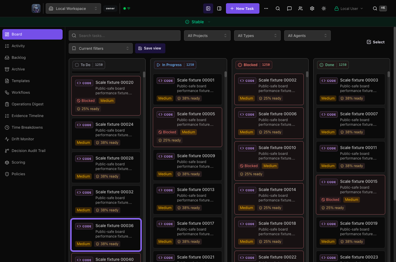Open card Scale fixture 00020
The image size is (396, 262).
106,96
